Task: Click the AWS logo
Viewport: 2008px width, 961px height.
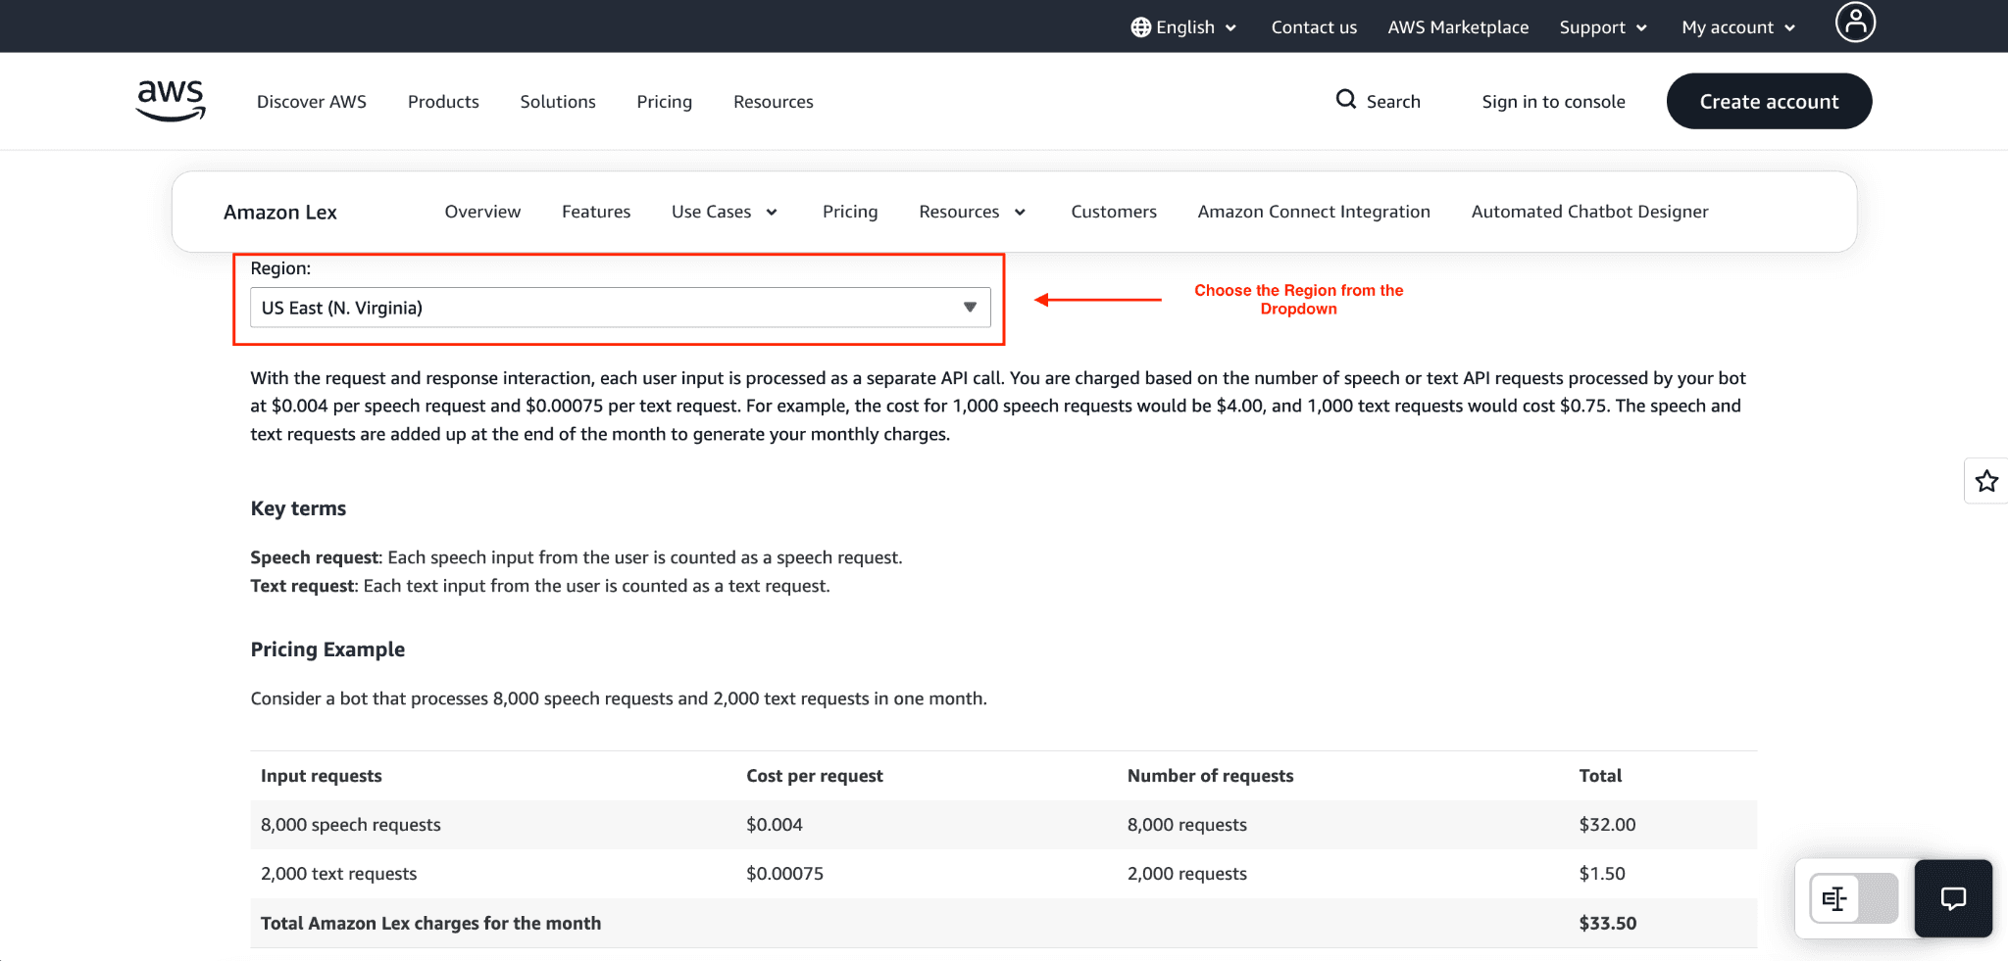Action: (x=171, y=101)
